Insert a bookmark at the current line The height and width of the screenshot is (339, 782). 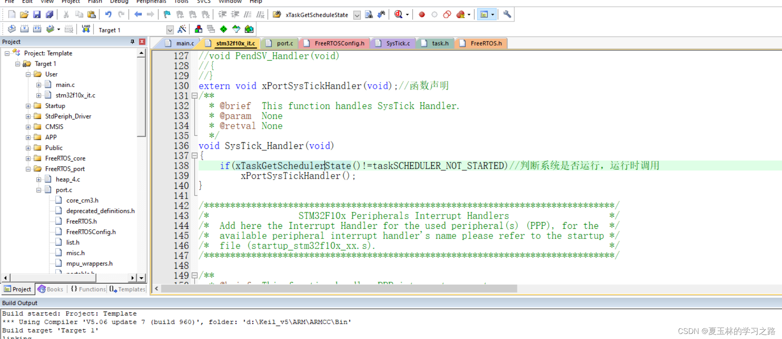tap(167, 15)
